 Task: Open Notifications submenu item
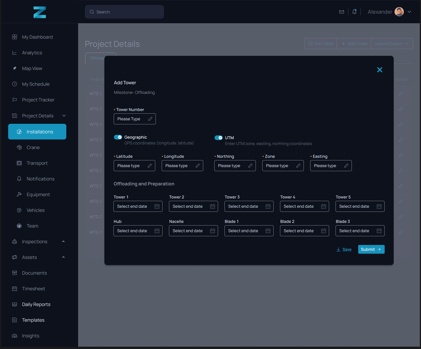(40, 179)
